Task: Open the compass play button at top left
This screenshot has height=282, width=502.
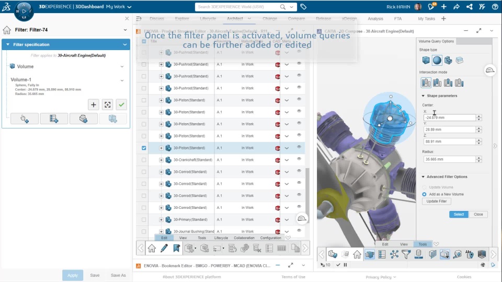Action: point(24,11)
